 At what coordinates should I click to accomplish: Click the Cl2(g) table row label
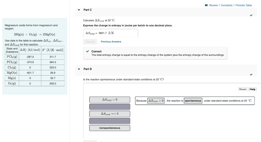12,67
